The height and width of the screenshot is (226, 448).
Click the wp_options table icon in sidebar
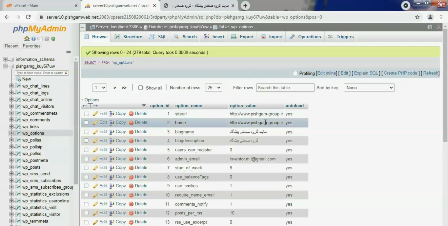pyautogui.click(x=18, y=133)
